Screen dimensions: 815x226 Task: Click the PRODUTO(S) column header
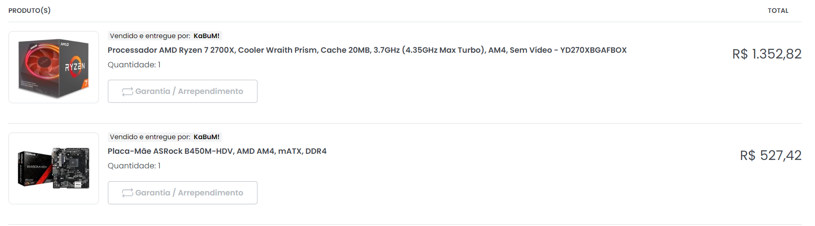click(29, 11)
